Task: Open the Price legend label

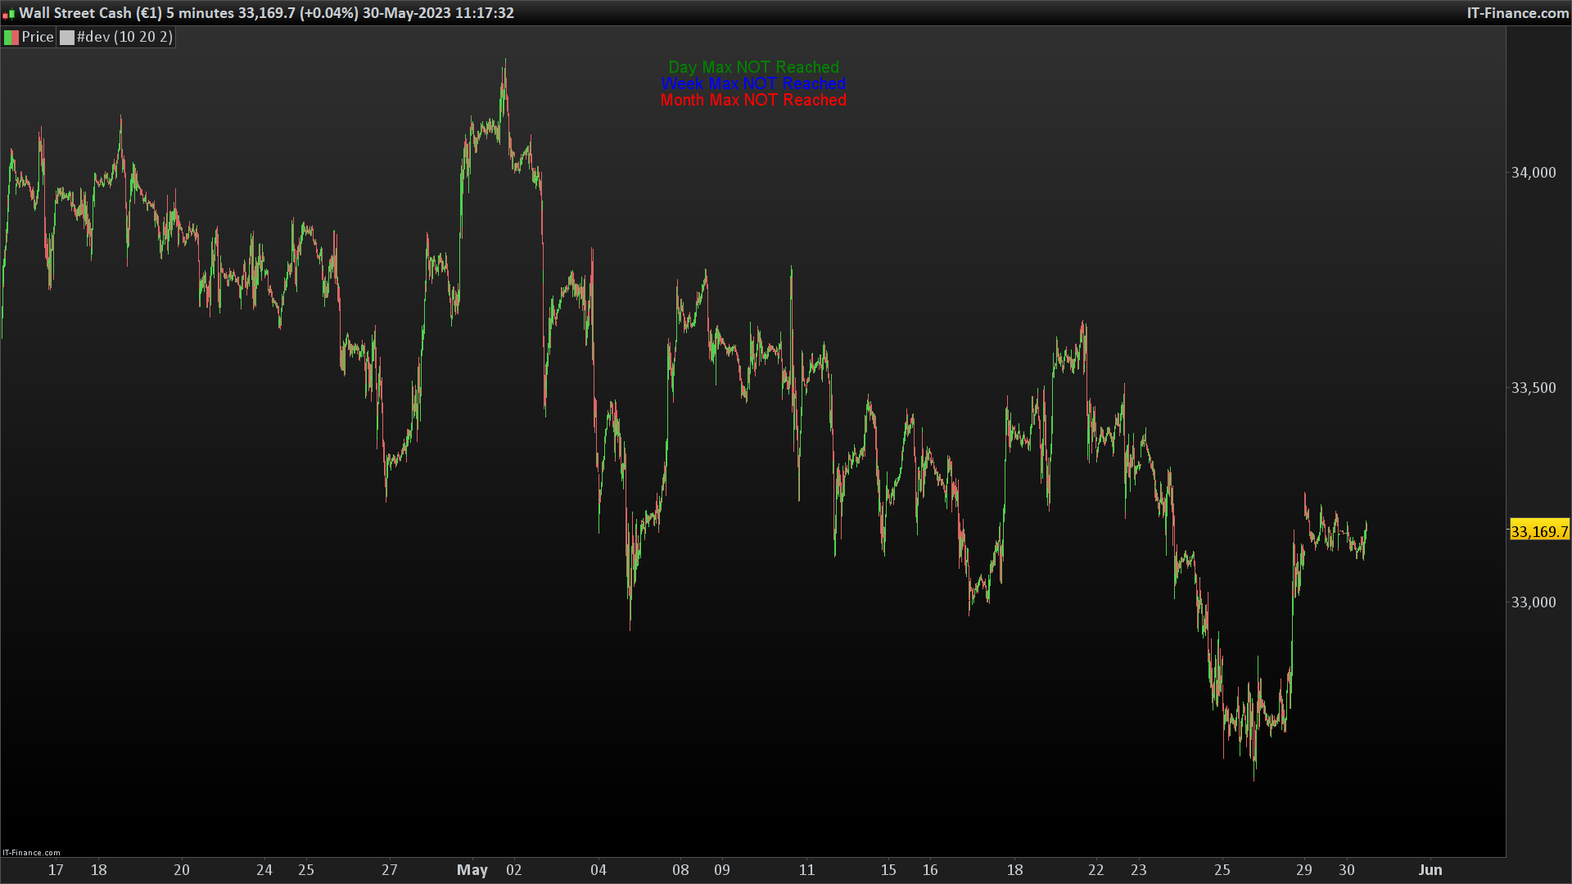Action: pos(37,37)
